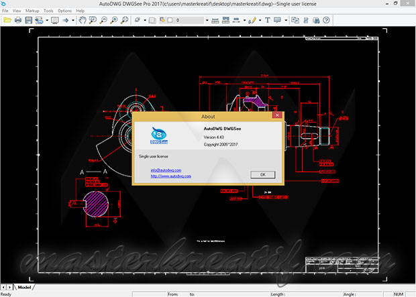Image resolution: width=416 pixels, height=297 pixels.
Task: Open the info@autodwg.com email link
Action: pyautogui.click(x=166, y=170)
